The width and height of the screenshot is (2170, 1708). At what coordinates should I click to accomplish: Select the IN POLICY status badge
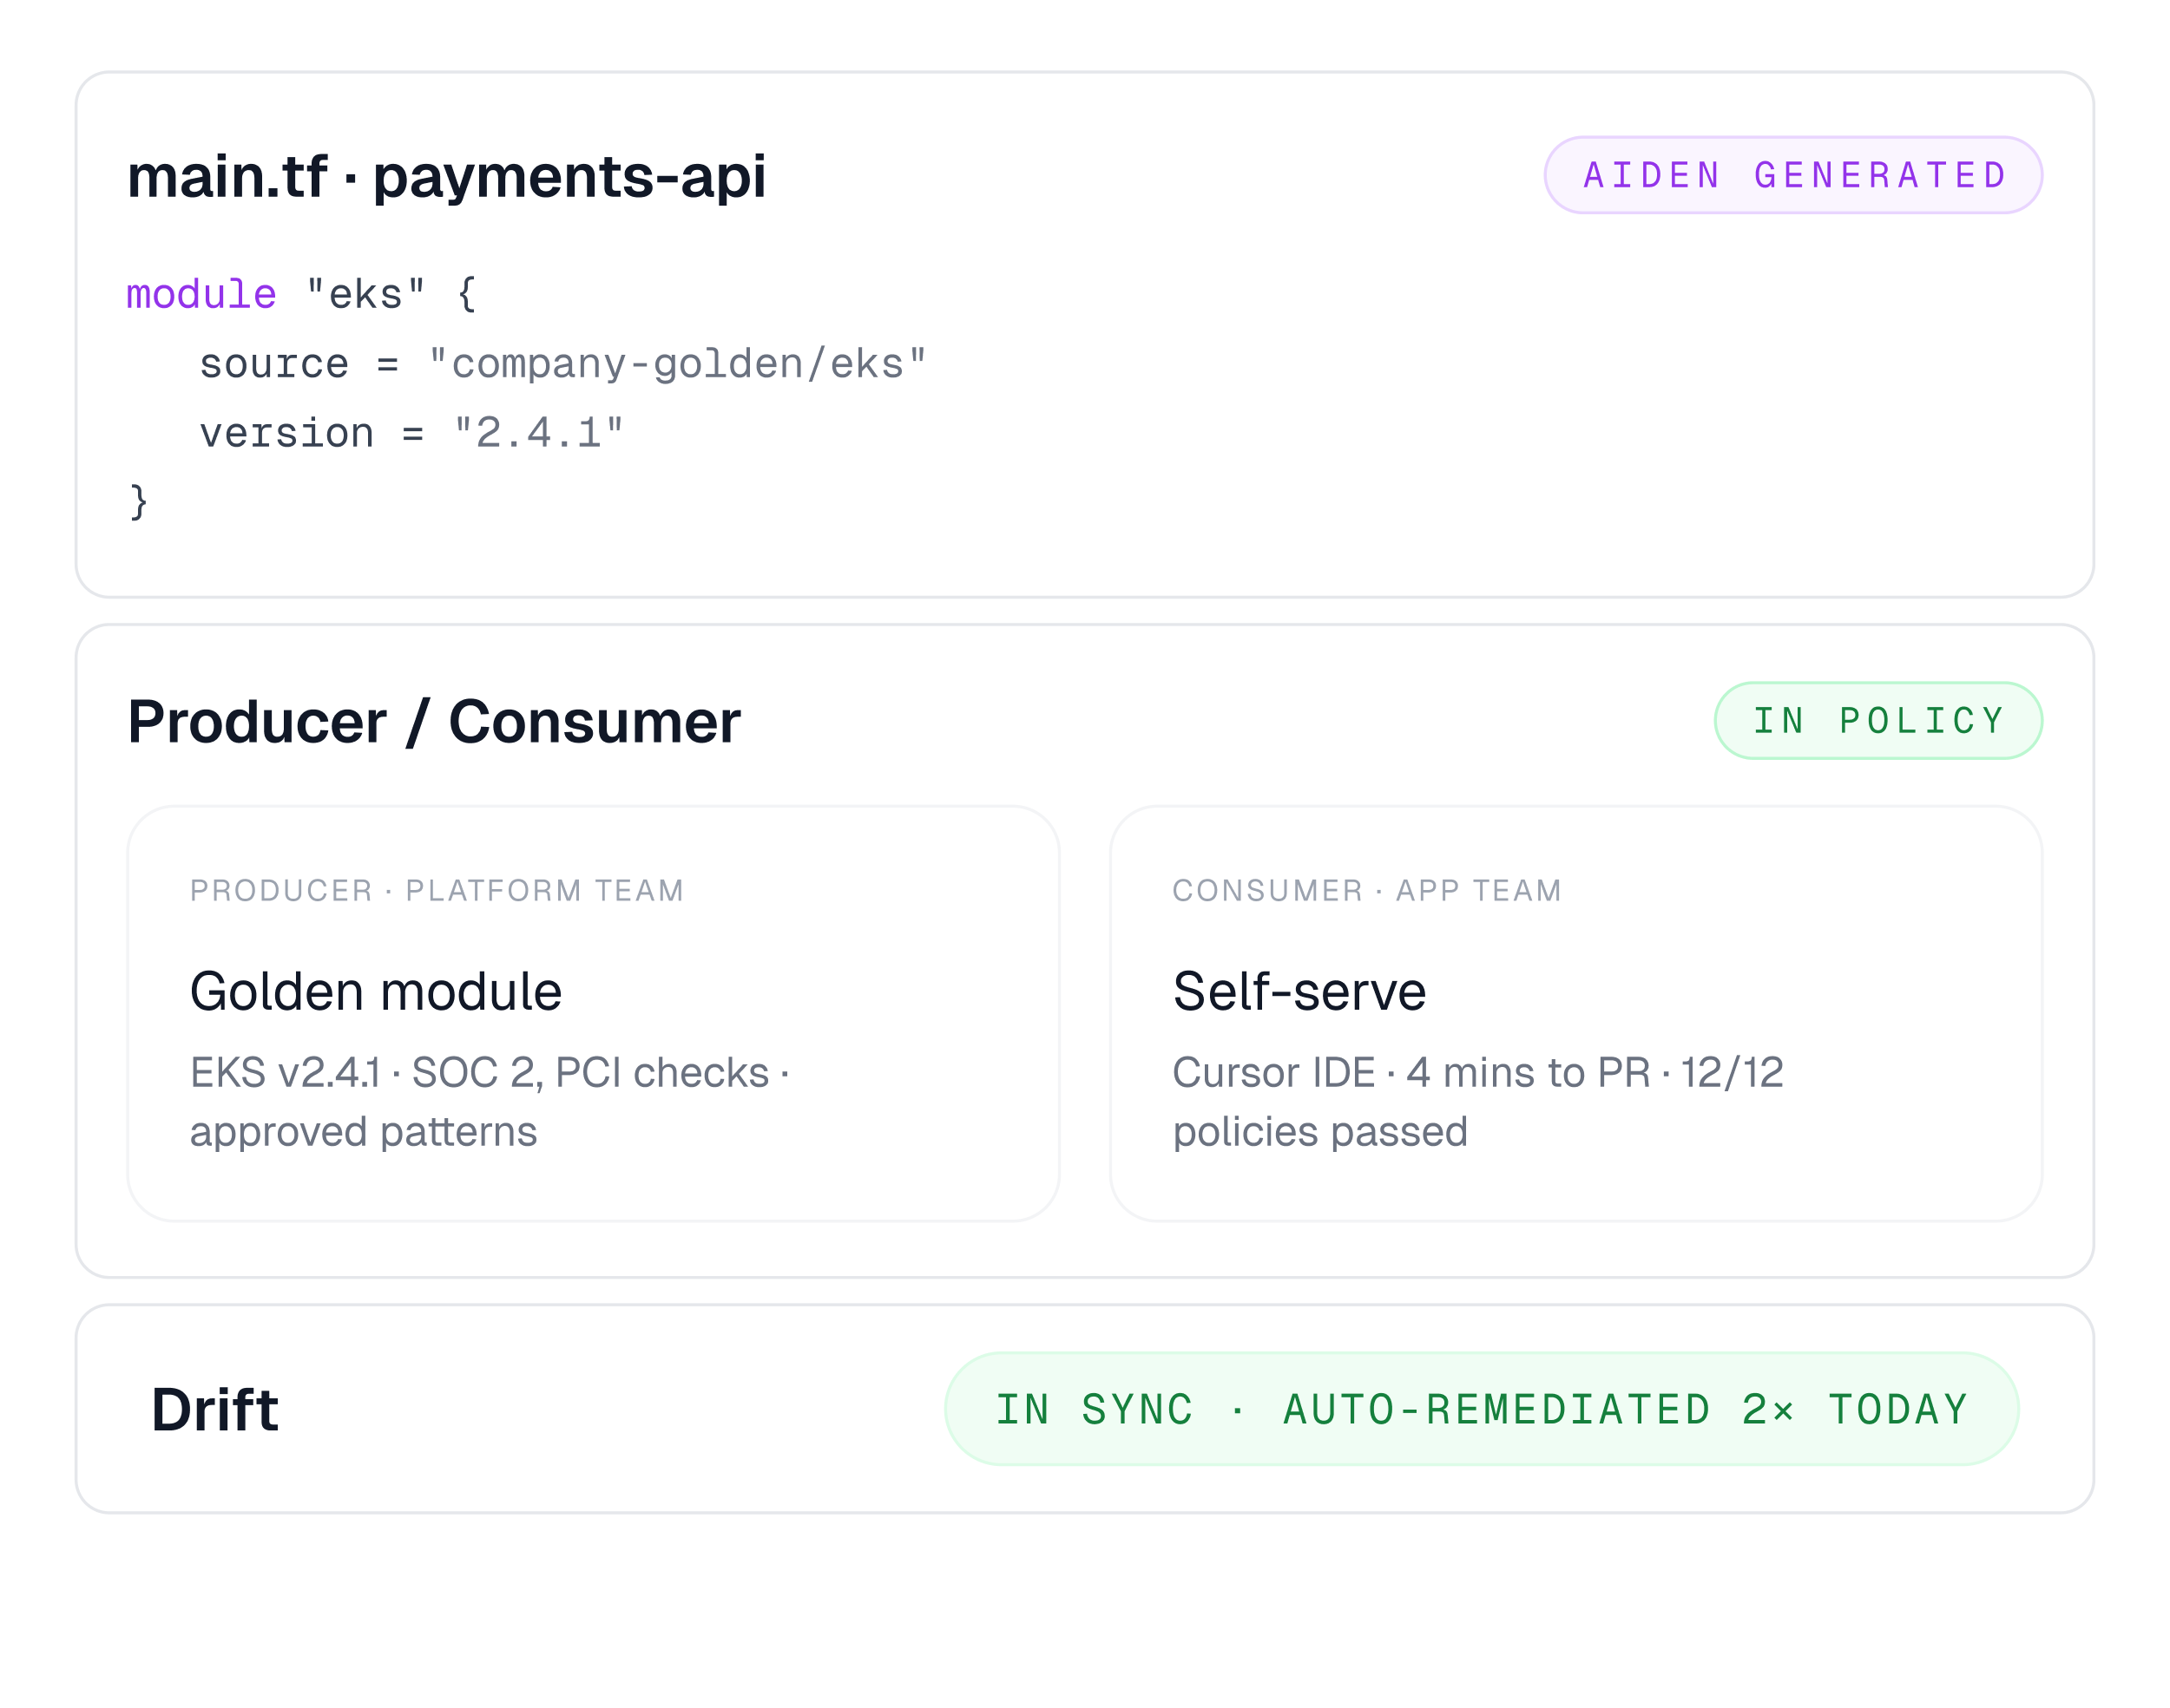coord(1877,720)
